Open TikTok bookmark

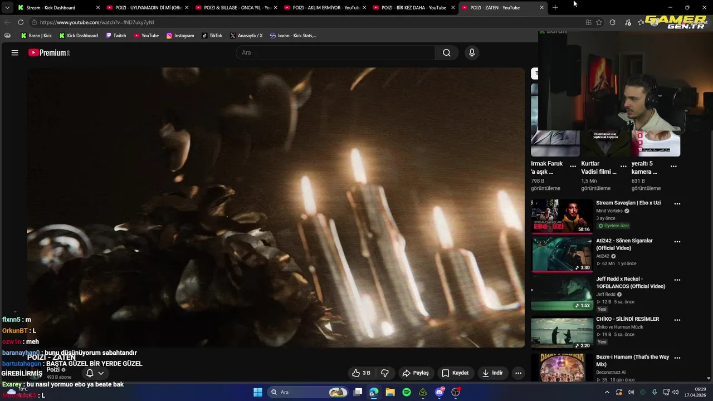pos(212,36)
